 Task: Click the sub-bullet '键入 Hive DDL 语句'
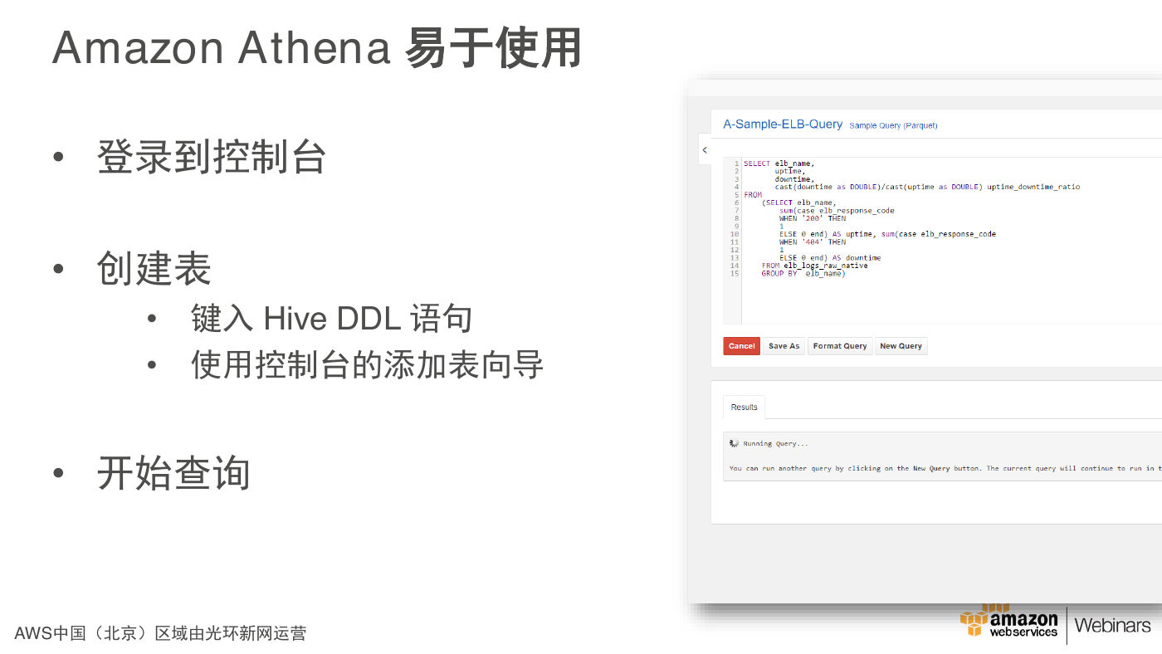click(x=332, y=319)
